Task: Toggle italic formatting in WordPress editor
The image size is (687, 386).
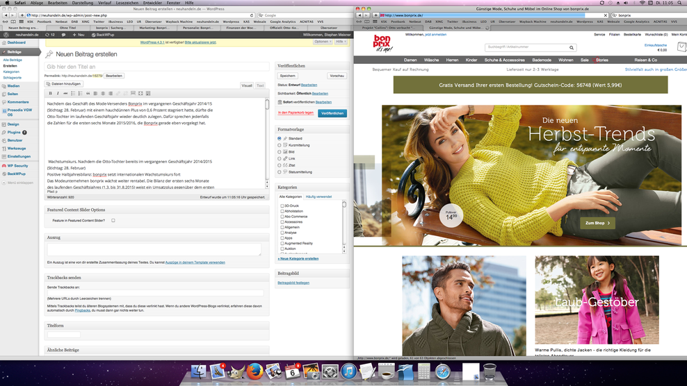Action: coord(58,93)
